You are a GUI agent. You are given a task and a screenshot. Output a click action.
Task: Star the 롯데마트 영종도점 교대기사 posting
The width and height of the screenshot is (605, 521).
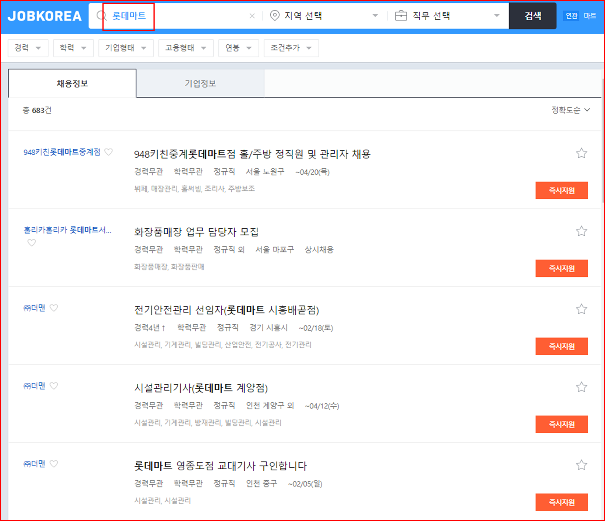(x=582, y=465)
